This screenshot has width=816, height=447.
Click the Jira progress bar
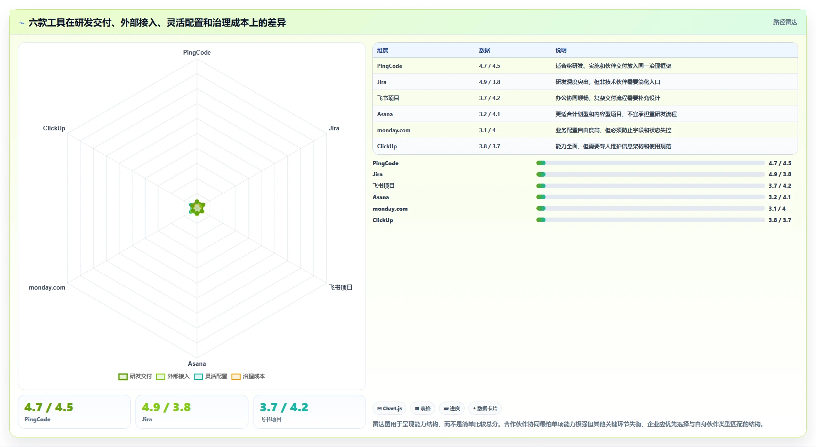coord(650,174)
